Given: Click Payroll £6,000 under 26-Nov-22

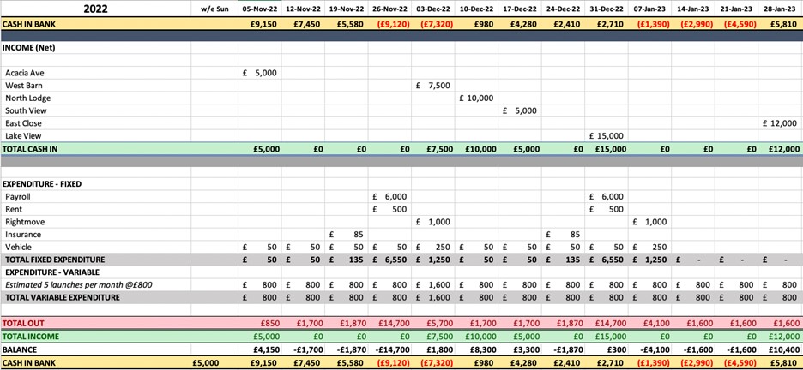Looking at the screenshot, I should point(389,197).
